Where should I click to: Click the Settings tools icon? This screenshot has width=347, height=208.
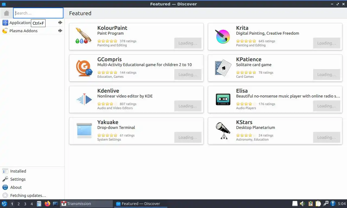(5, 179)
